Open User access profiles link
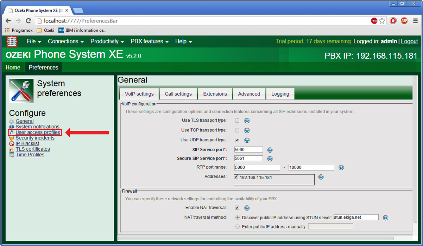 pos(38,132)
